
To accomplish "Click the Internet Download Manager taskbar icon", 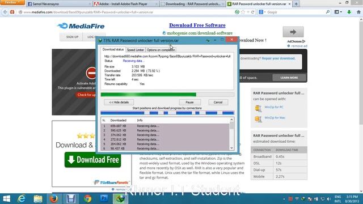I will [120, 199].
